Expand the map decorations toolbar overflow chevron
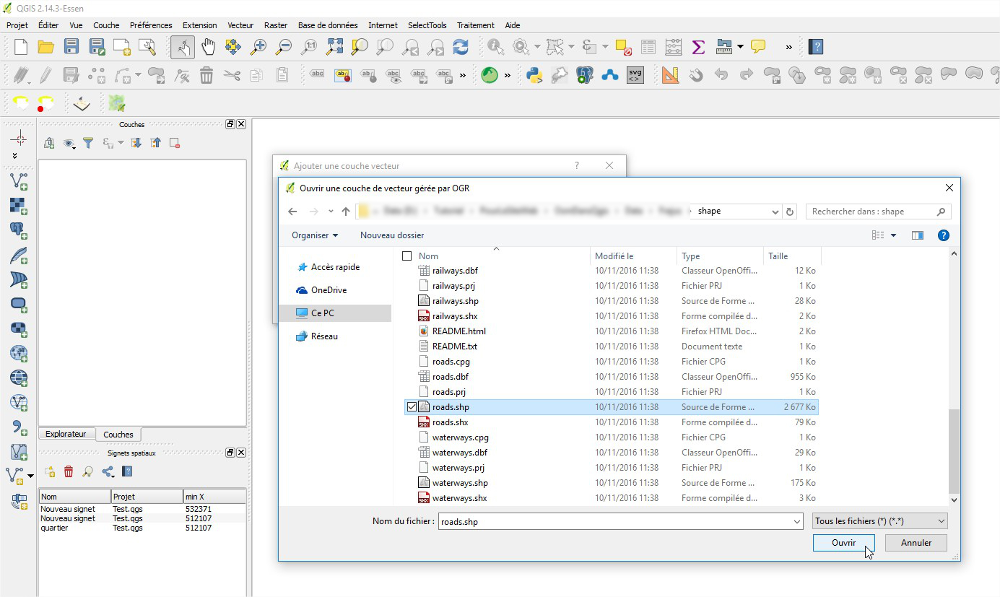 [x=788, y=47]
